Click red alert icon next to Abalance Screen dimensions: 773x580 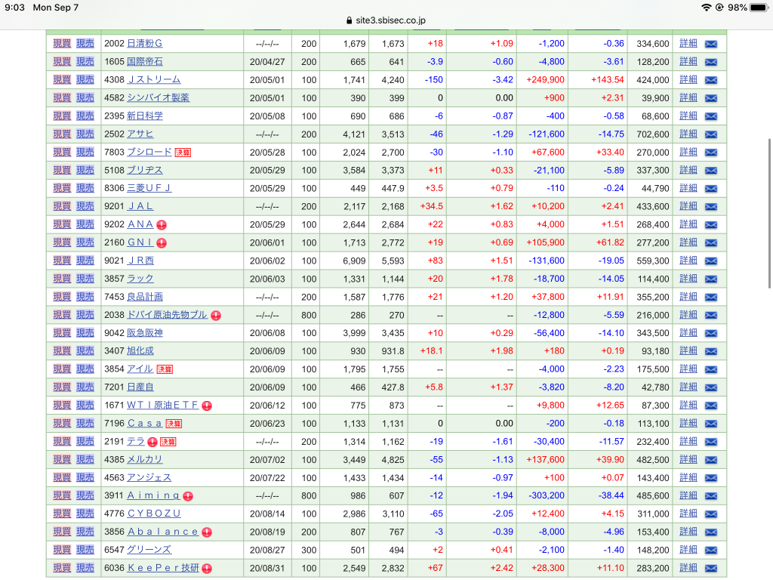pyautogui.click(x=207, y=532)
